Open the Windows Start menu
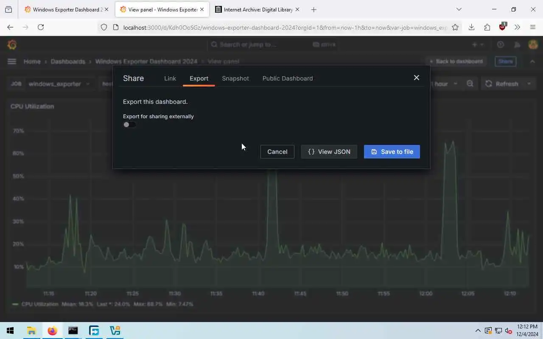543x339 pixels. pos(10,331)
